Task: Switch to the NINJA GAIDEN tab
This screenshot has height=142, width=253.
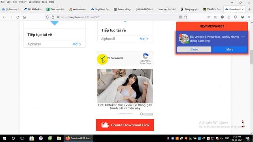Action: point(145,9)
